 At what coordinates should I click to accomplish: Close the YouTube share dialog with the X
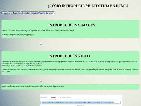[120, 97]
